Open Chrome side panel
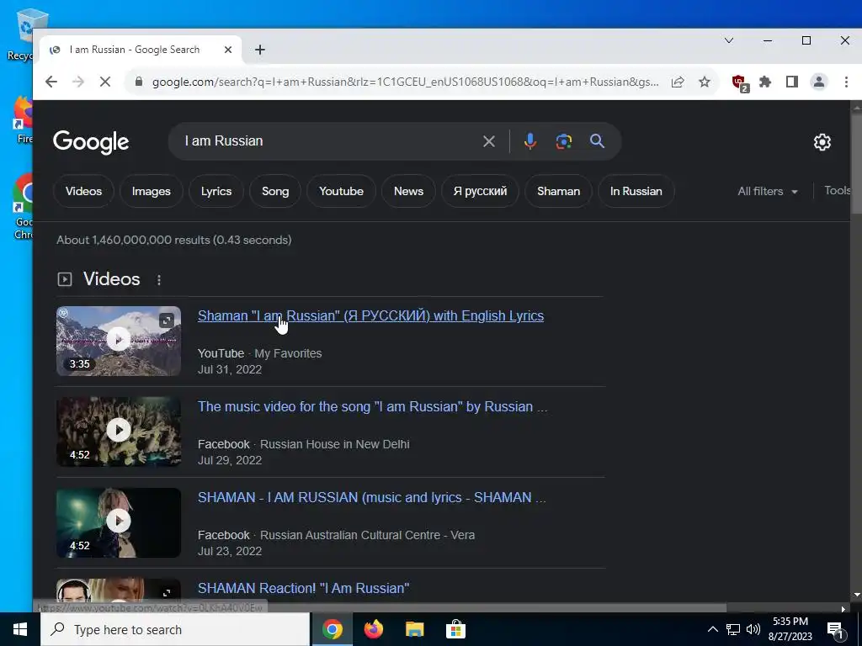Screen dimensions: 862x646 [x=791, y=82]
